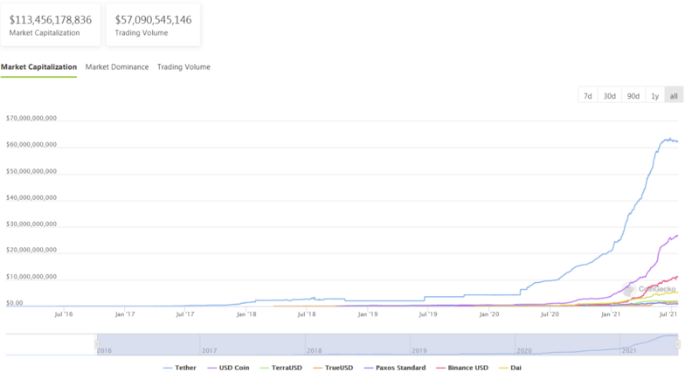The image size is (699, 379).
Task: Click the 2019 label in the navigator
Action: 419,350
